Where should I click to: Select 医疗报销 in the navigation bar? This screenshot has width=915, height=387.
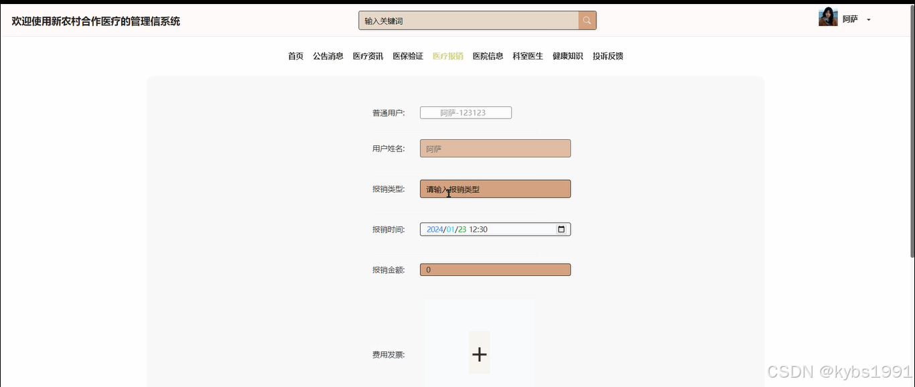pos(448,56)
